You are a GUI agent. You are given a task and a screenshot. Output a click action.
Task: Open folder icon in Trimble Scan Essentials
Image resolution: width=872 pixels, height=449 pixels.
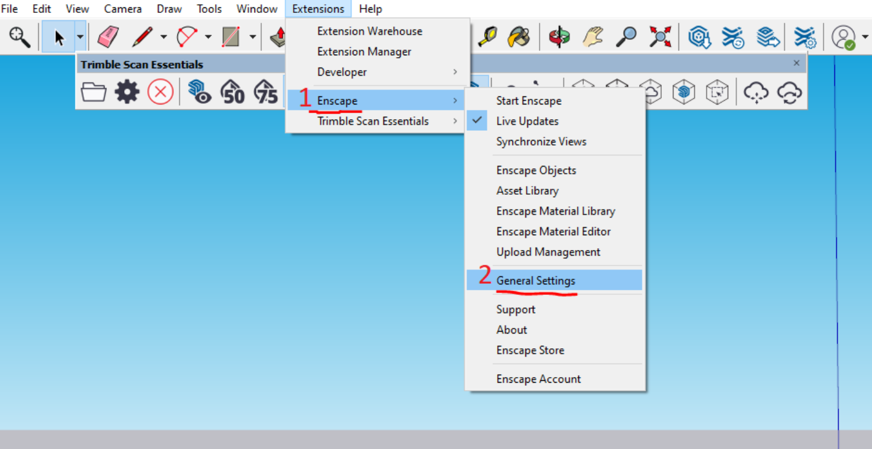point(93,92)
